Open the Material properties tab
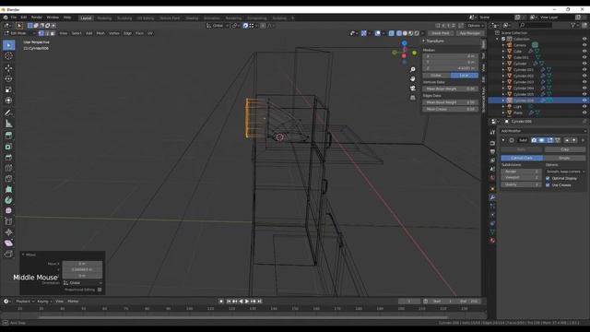This screenshot has width=590, height=332. pyautogui.click(x=492, y=241)
